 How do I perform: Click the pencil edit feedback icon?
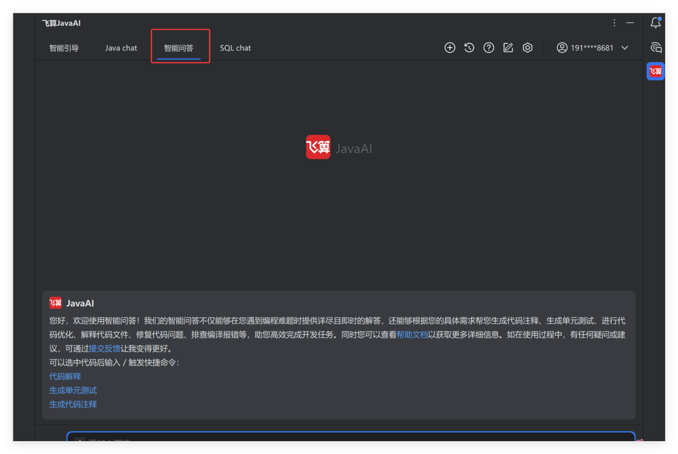[x=508, y=48]
